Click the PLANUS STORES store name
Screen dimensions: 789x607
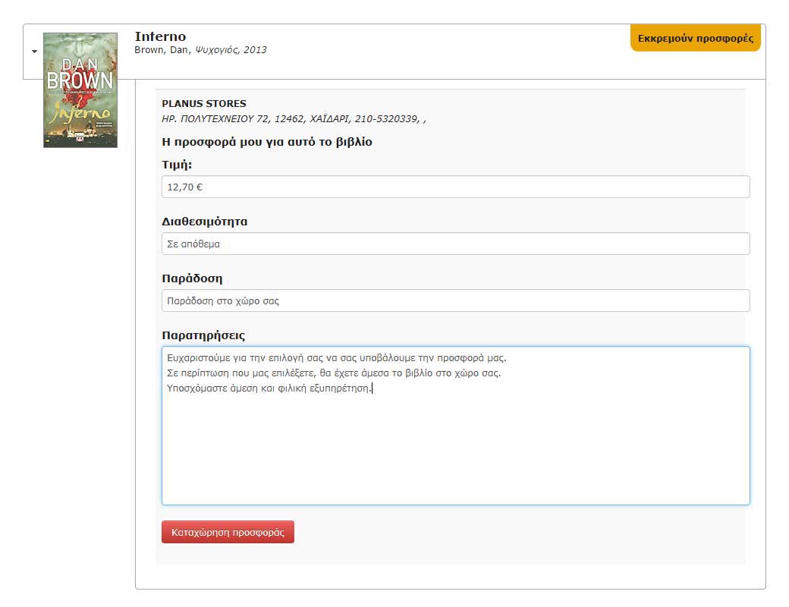pos(204,104)
